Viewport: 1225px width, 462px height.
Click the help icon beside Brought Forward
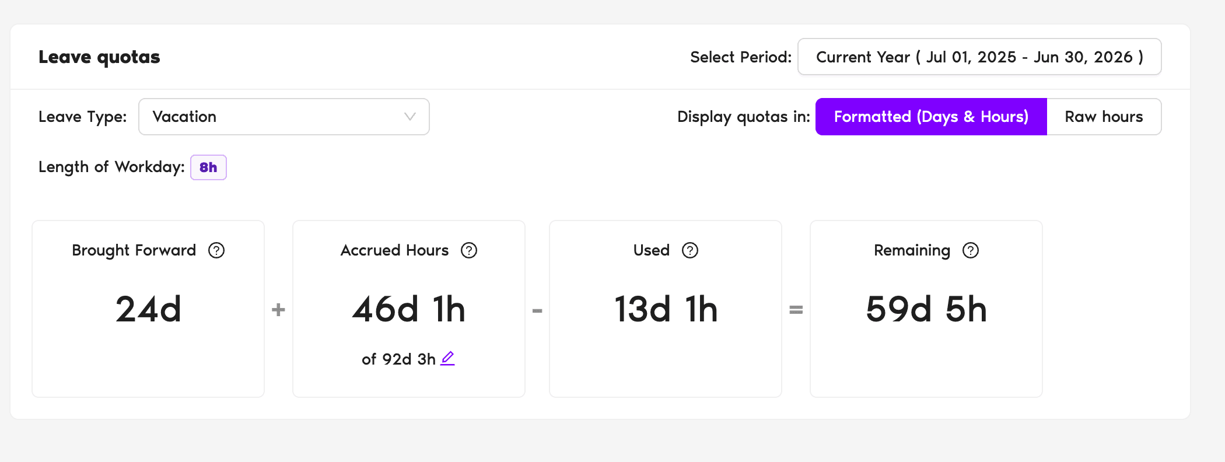point(216,250)
